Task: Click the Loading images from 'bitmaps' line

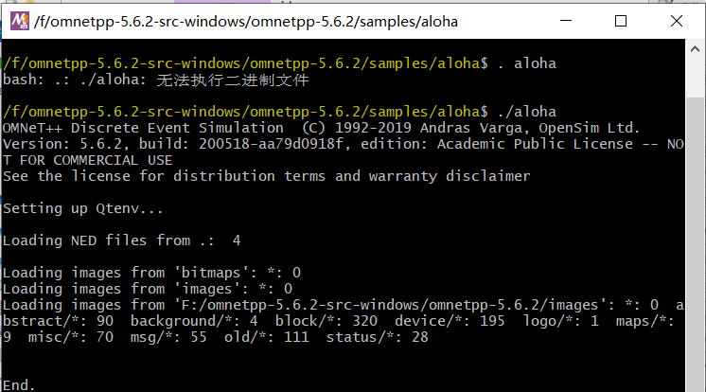Action: [151, 273]
